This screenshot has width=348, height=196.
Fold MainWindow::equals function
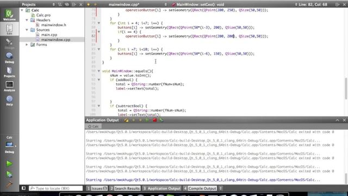pos(99,71)
